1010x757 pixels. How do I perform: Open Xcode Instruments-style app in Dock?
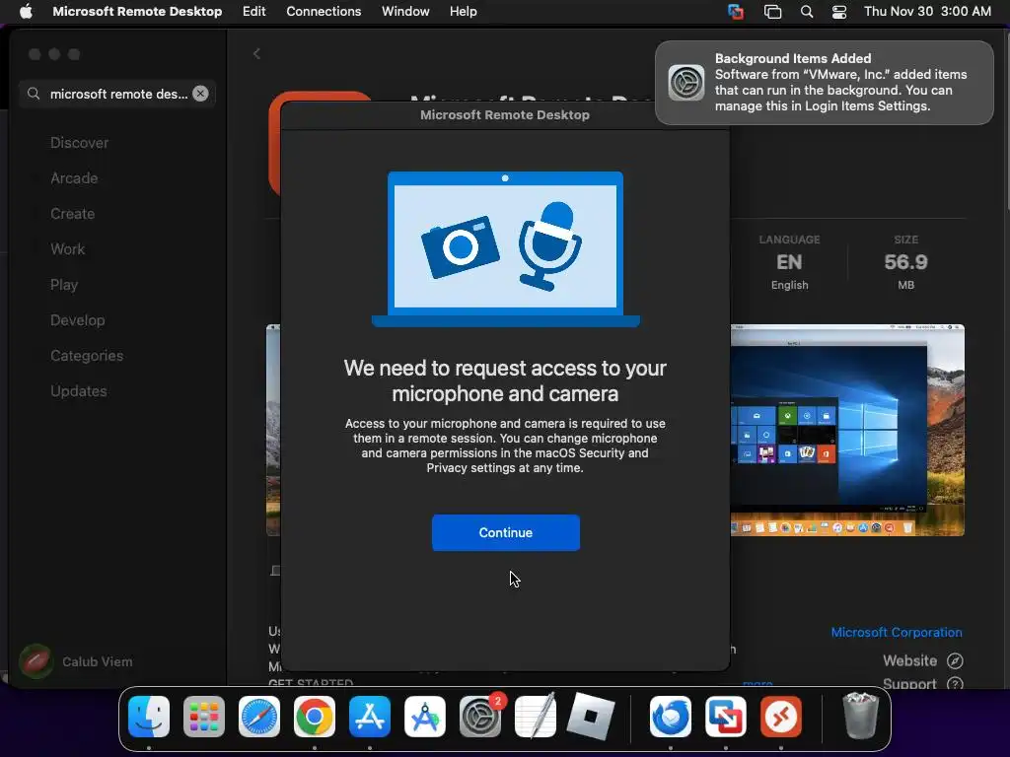(424, 717)
